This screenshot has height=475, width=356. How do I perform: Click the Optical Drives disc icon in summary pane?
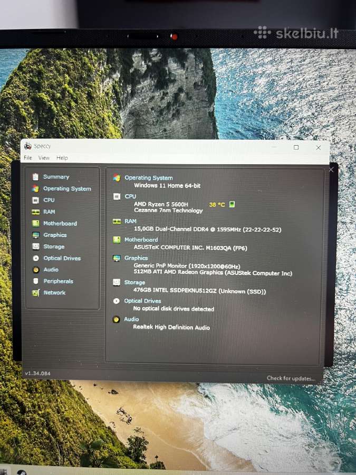coord(116,301)
